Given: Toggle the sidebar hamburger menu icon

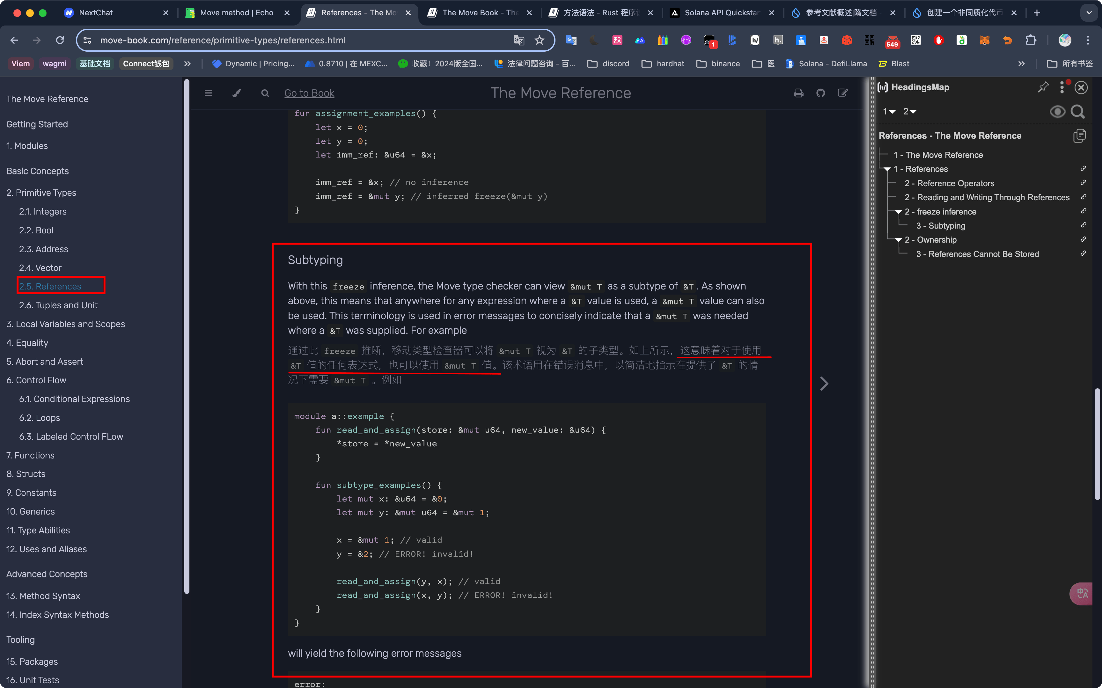Looking at the screenshot, I should click(209, 93).
